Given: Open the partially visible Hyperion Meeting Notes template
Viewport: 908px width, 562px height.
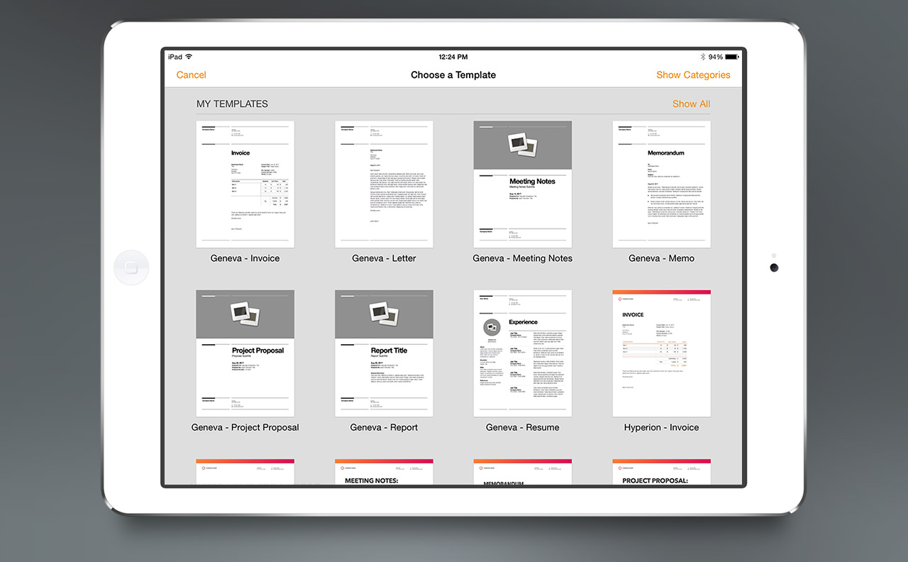Looking at the screenshot, I should click(x=384, y=472).
